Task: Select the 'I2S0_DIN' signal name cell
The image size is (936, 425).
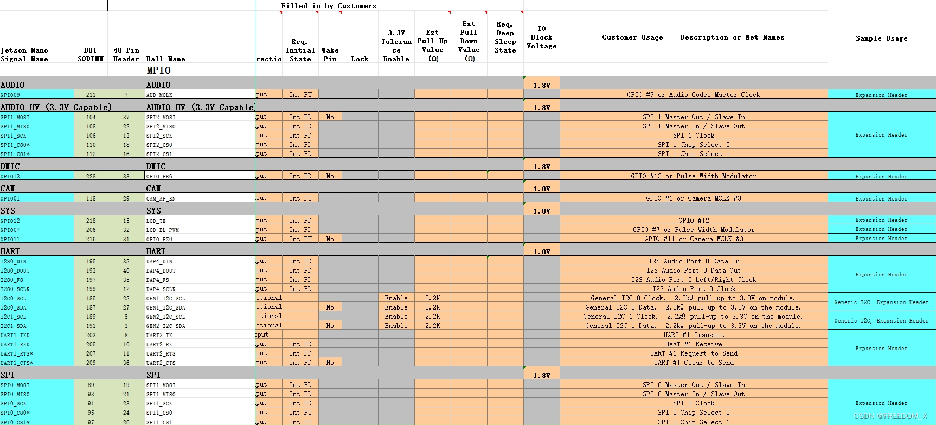Action: [37, 261]
